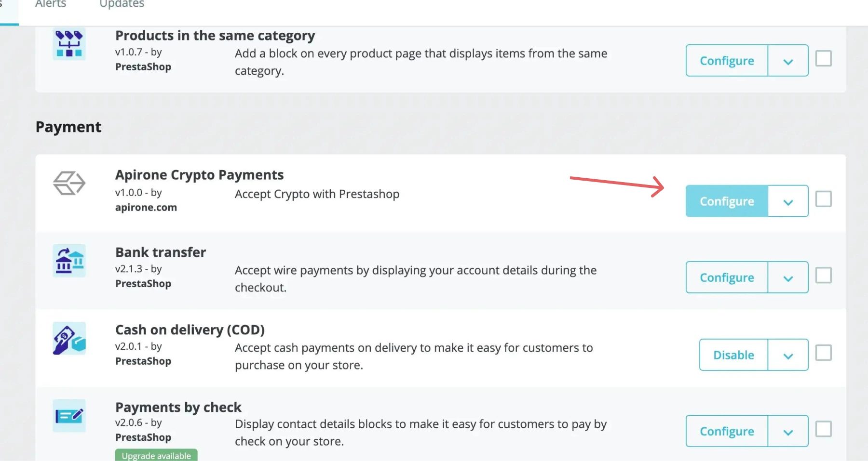Configure the Apirone Crypto Payments module
The height and width of the screenshot is (461, 868).
click(727, 201)
